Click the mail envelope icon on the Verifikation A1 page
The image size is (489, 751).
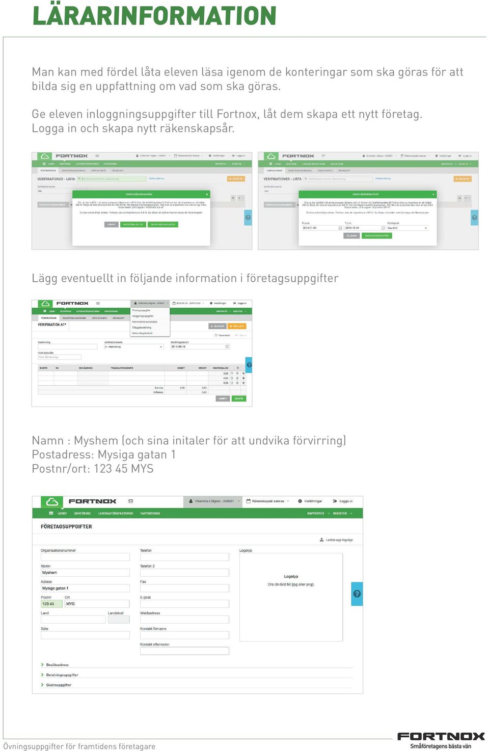pos(98,303)
